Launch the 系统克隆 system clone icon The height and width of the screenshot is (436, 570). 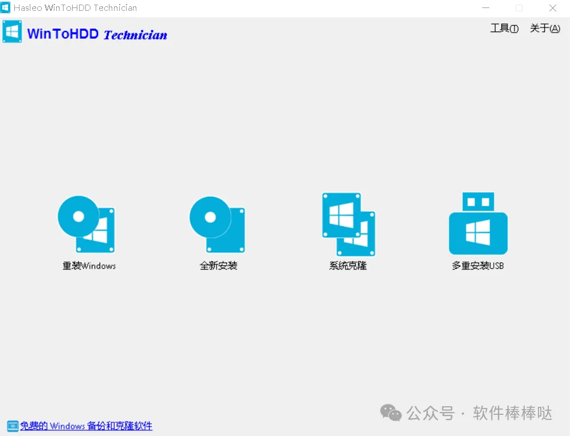pos(348,224)
